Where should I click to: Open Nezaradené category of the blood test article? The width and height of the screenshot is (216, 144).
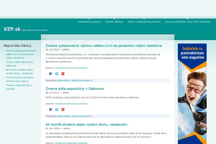[x=63, y=81]
